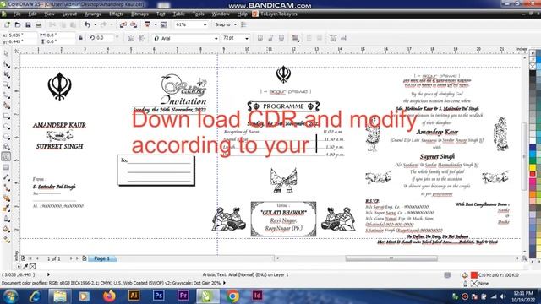The height and width of the screenshot is (304, 541).
Task: Click the Character formatting button
Action: pos(333,38)
